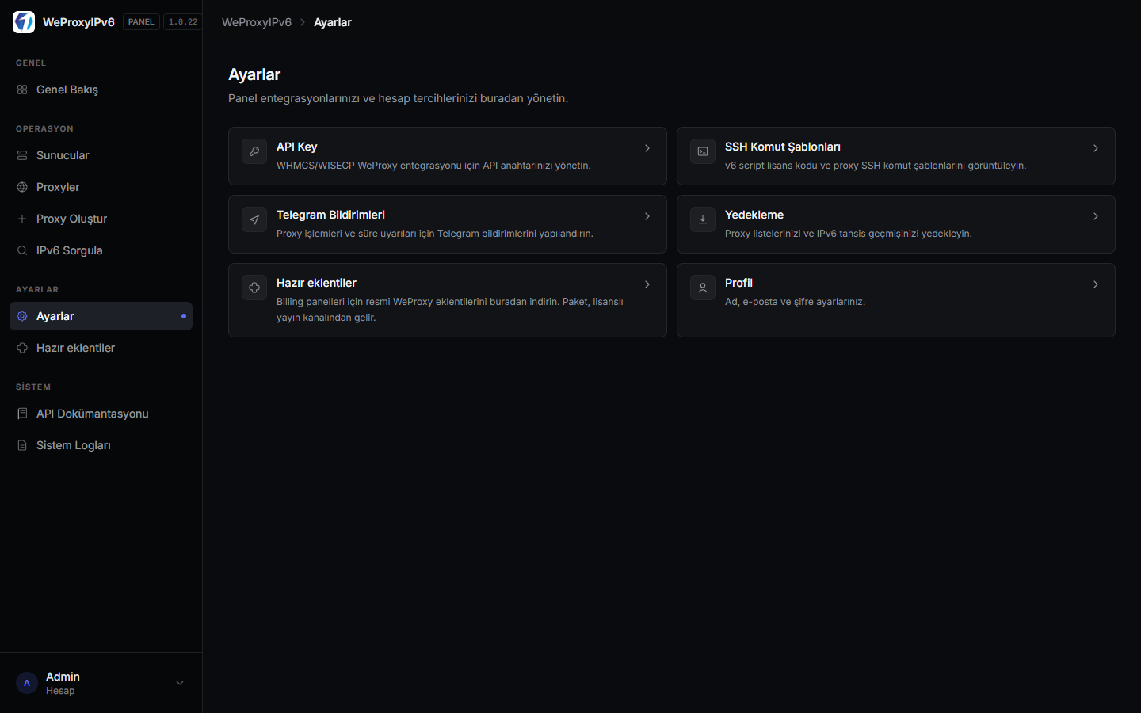Click the Ayarlar gear icon in sidebar

coord(22,316)
